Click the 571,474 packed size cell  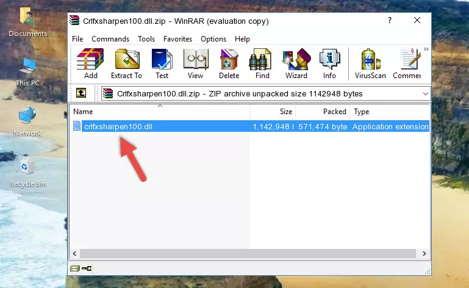[x=323, y=127]
